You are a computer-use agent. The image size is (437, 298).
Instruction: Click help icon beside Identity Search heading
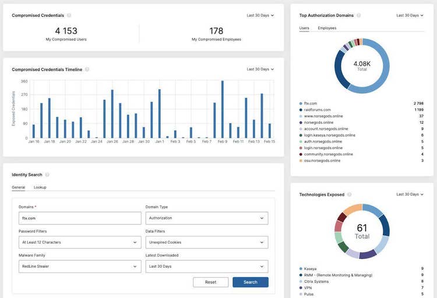(x=47, y=174)
